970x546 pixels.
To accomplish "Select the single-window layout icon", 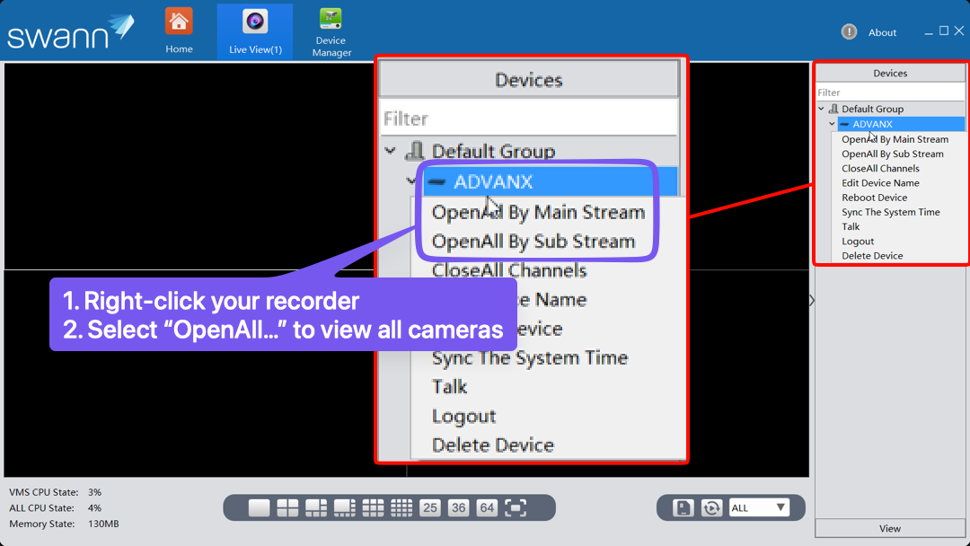I will tap(259, 507).
